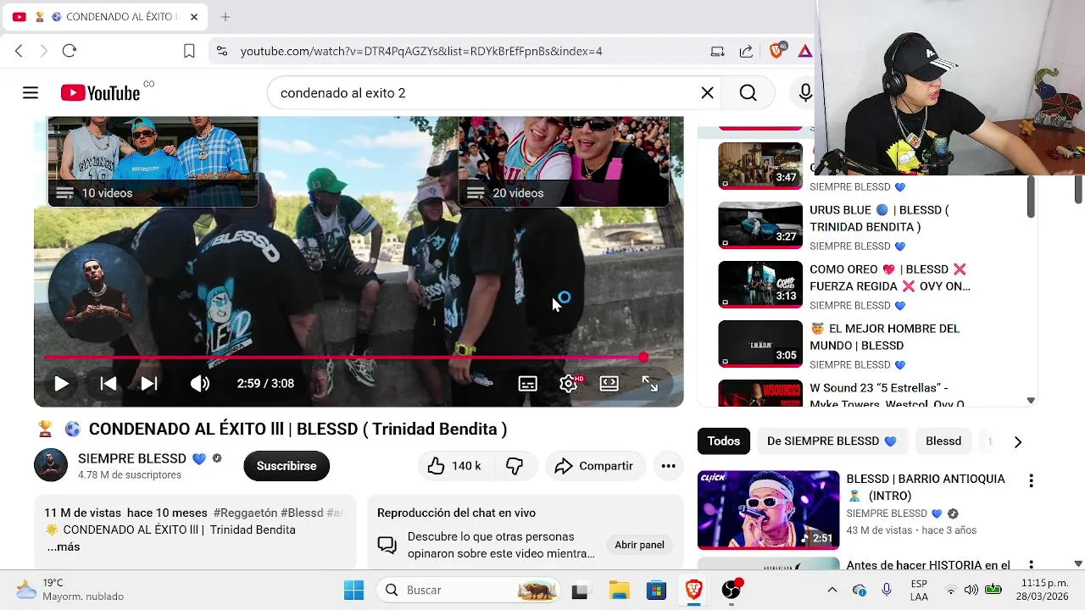Open live chat replay with Abrir panel

pyautogui.click(x=639, y=545)
